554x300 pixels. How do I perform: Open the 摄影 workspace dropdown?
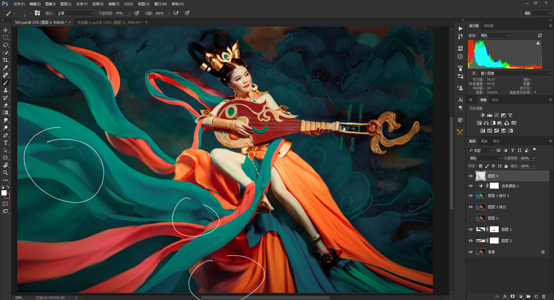pos(537,13)
